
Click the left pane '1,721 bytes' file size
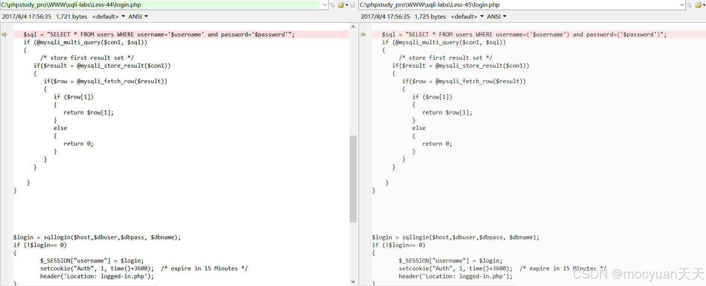pyautogui.click(x=71, y=16)
